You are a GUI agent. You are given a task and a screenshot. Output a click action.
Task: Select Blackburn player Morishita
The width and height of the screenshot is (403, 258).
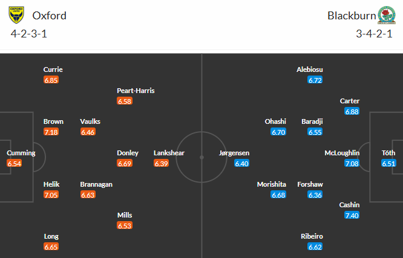[270, 184]
